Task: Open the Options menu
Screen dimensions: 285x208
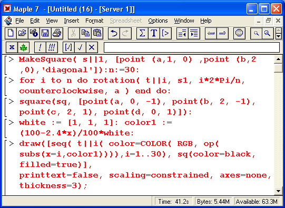Action: pyautogui.click(x=158, y=21)
